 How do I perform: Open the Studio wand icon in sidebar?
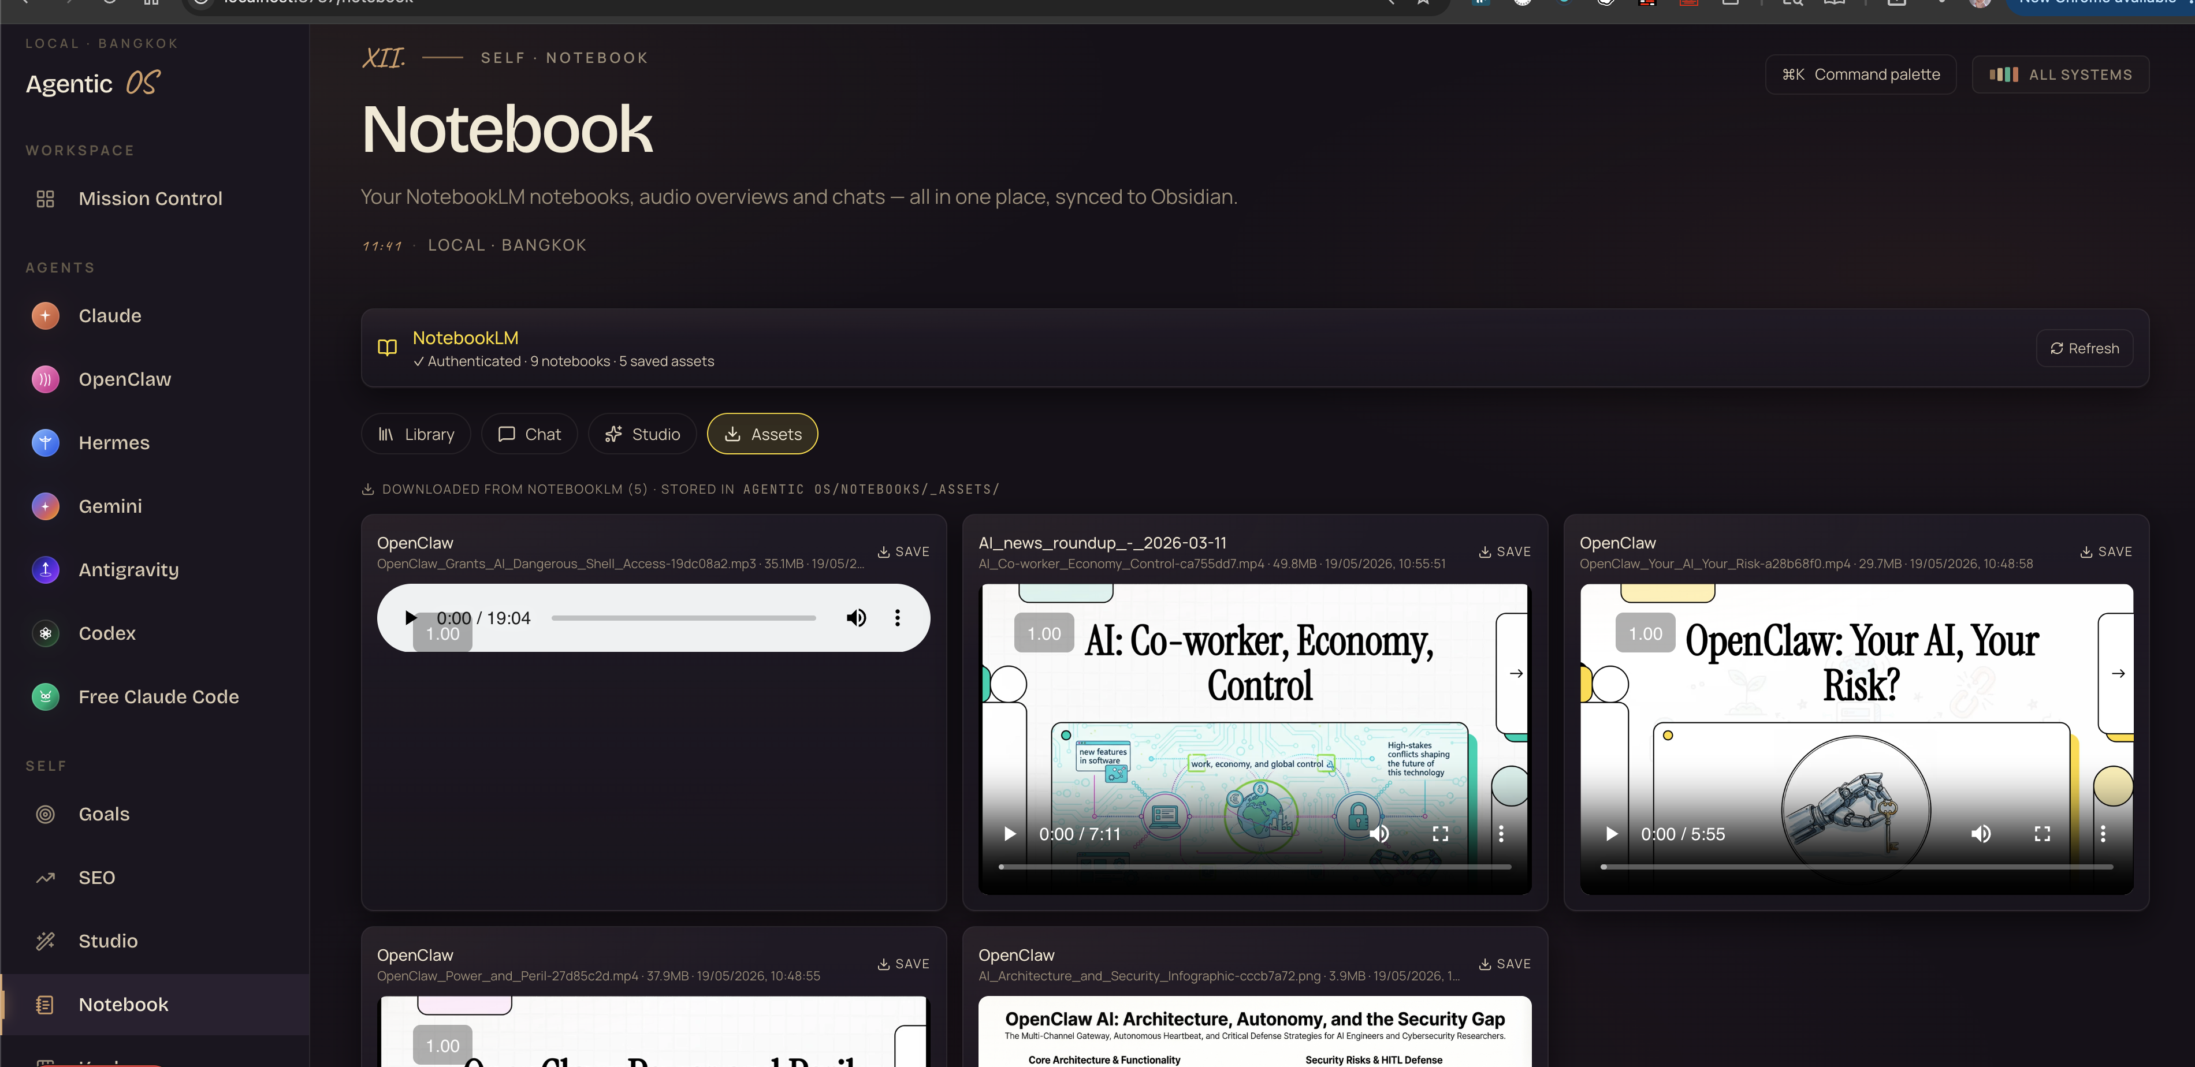tap(45, 941)
